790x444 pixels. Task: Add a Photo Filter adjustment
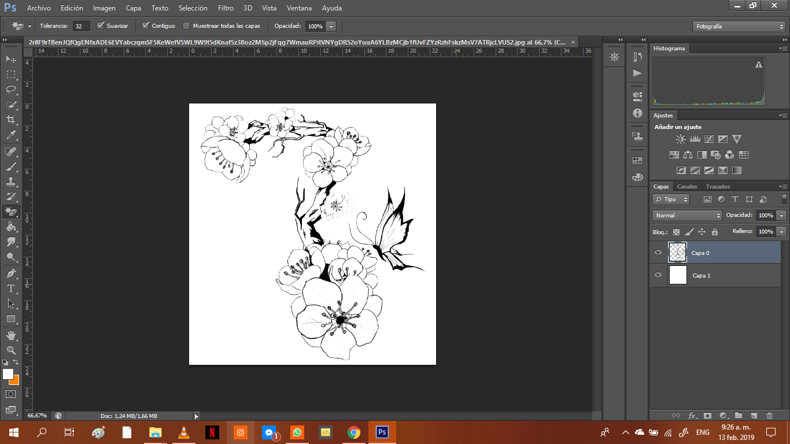(715, 155)
